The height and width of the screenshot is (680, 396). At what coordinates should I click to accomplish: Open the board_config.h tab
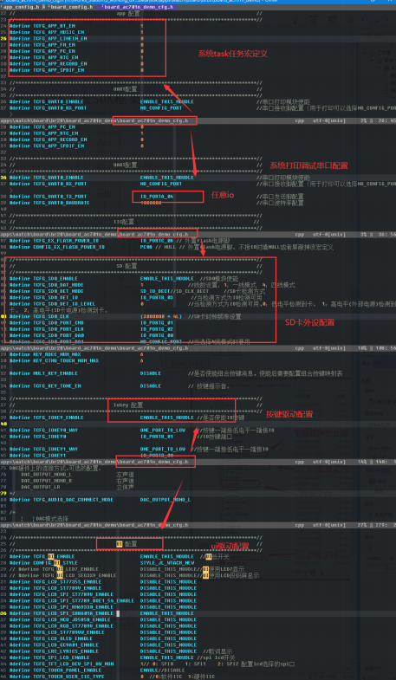(x=72, y=8)
